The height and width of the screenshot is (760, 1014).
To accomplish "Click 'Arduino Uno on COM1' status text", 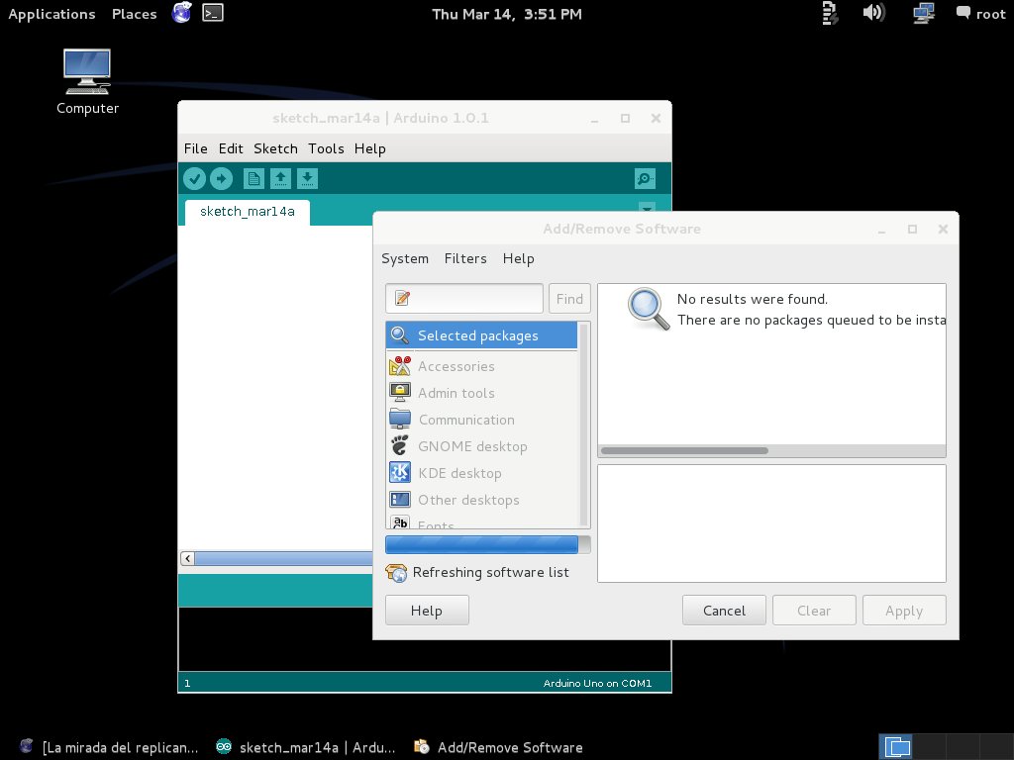I will (x=597, y=683).
